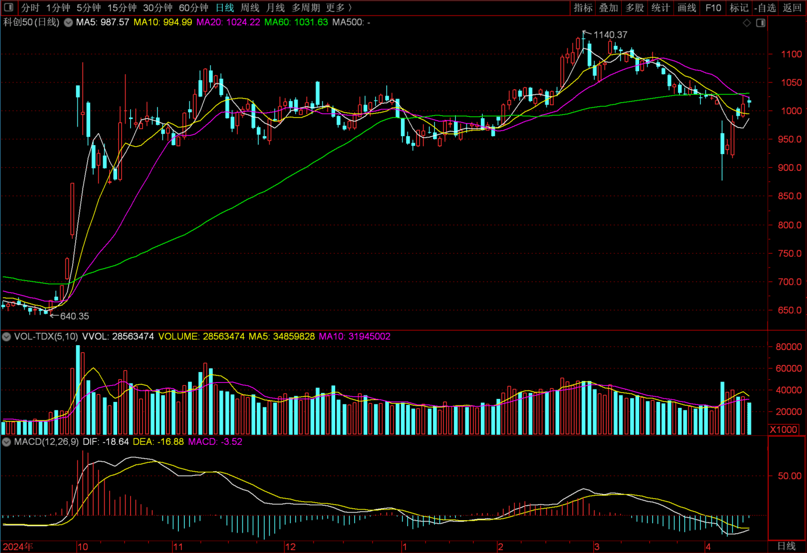Switch to the 60分钟 period tab
Image resolution: width=807 pixels, height=553 pixels.
pyautogui.click(x=194, y=8)
